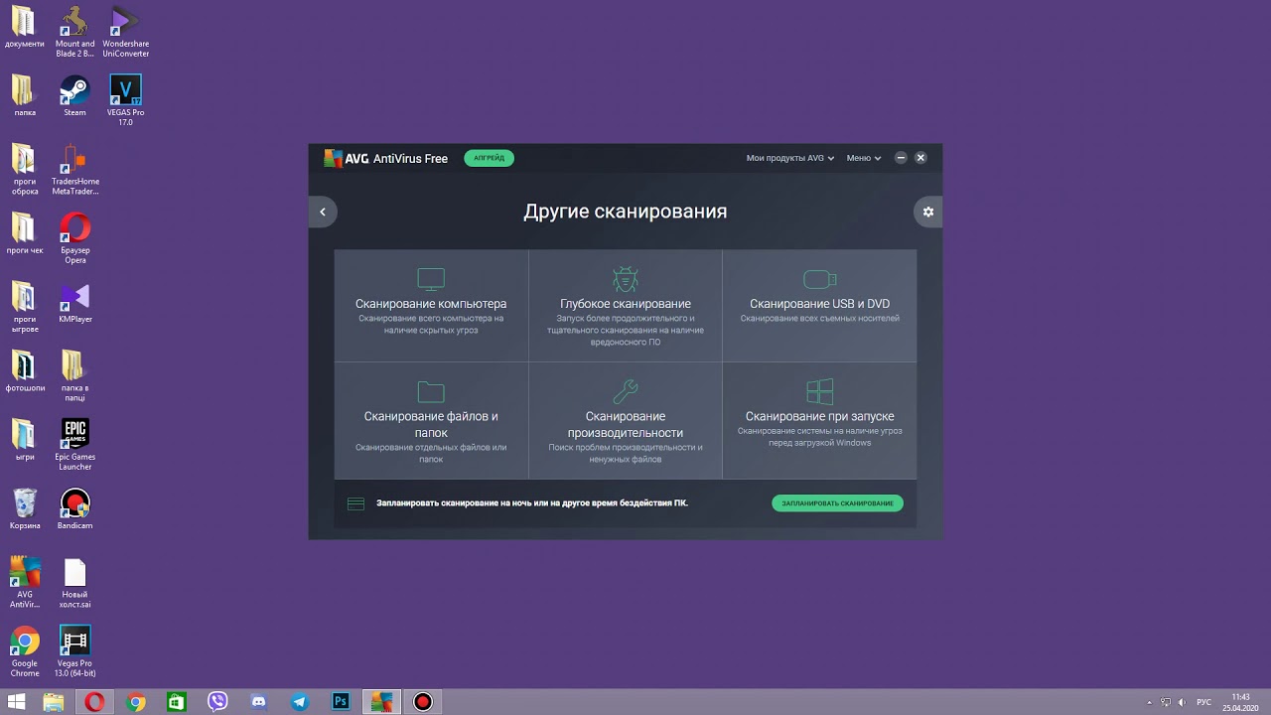The height and width of the screenshot is (715, 1271).
Task: Open Chrome from the taskbar
Action: [x=136, y=702]
